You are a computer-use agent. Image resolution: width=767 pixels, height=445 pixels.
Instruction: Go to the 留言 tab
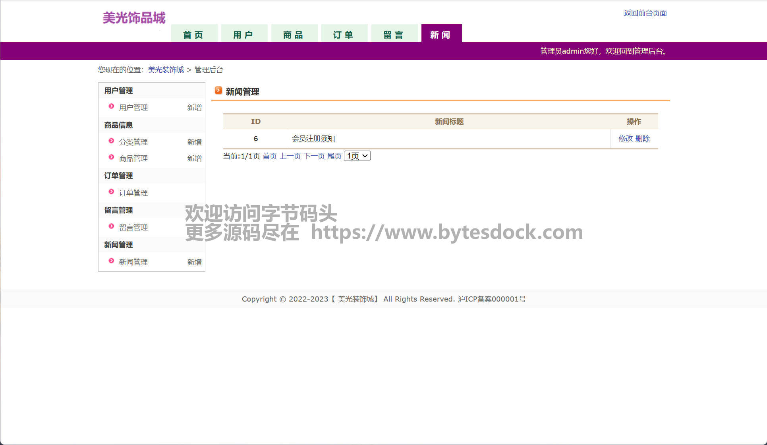click(x=394, y=35)
